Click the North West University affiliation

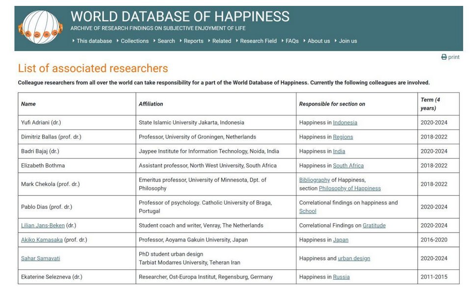[208, 165]
